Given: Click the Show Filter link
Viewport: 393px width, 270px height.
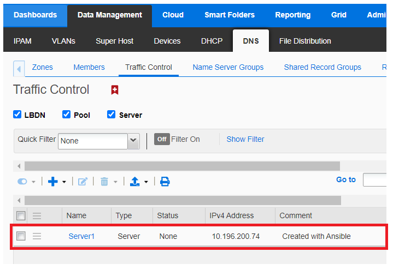Looking at the screenshot, I should 245,139.
